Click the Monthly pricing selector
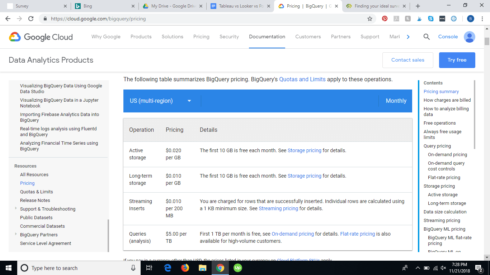The image size is (490, 275). [396, 101]
